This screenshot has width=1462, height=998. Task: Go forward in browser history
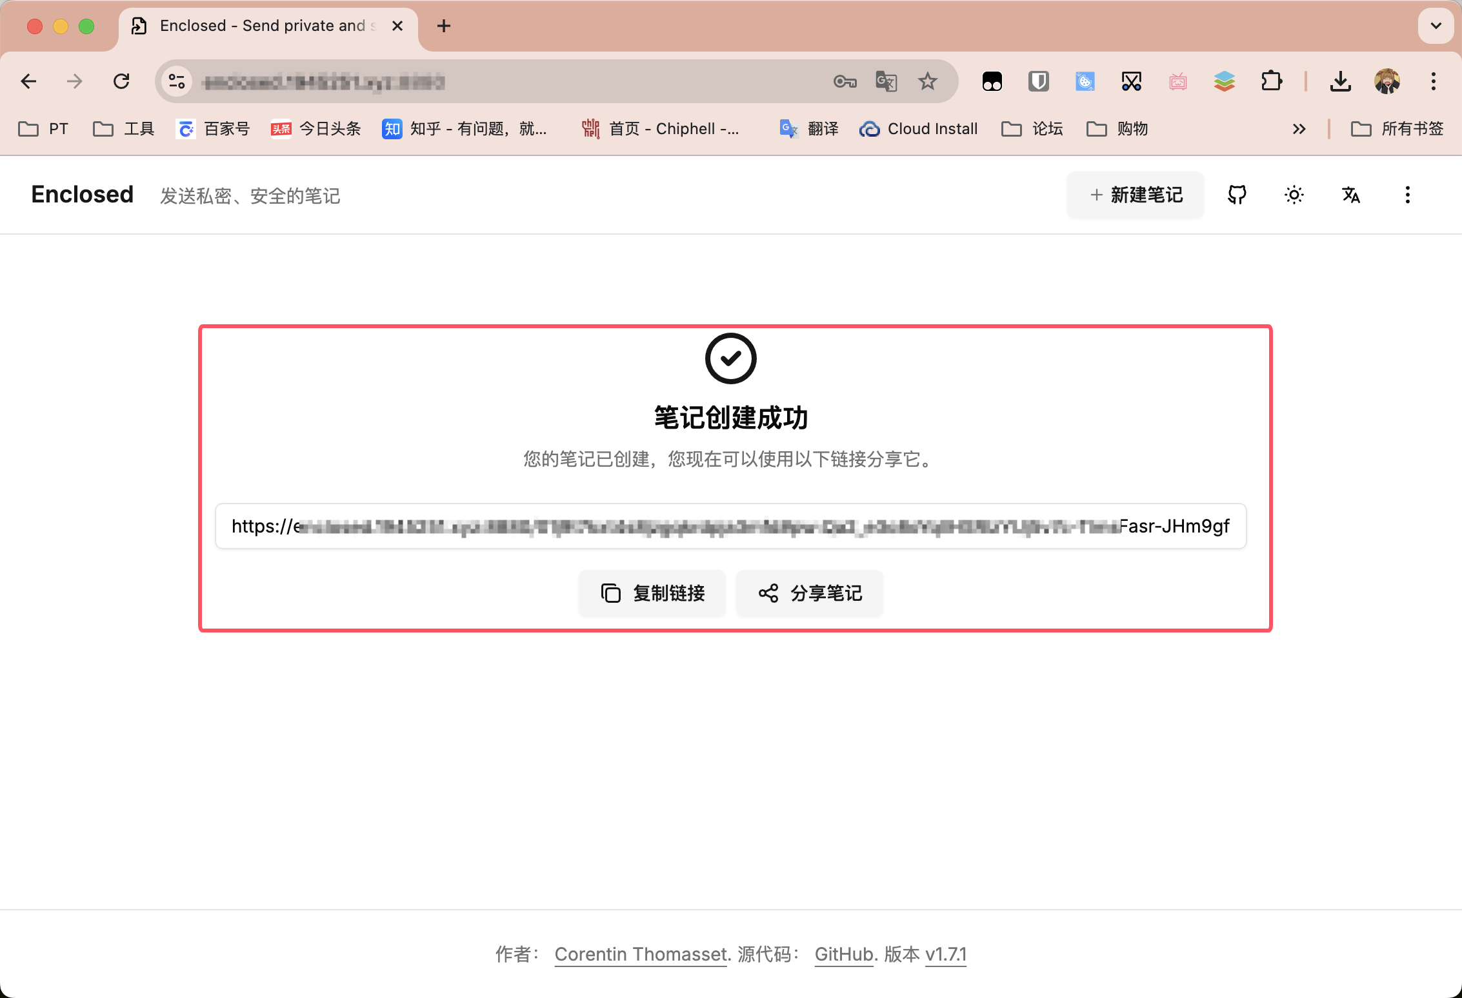pyautogui.click(x=75, y=81)
